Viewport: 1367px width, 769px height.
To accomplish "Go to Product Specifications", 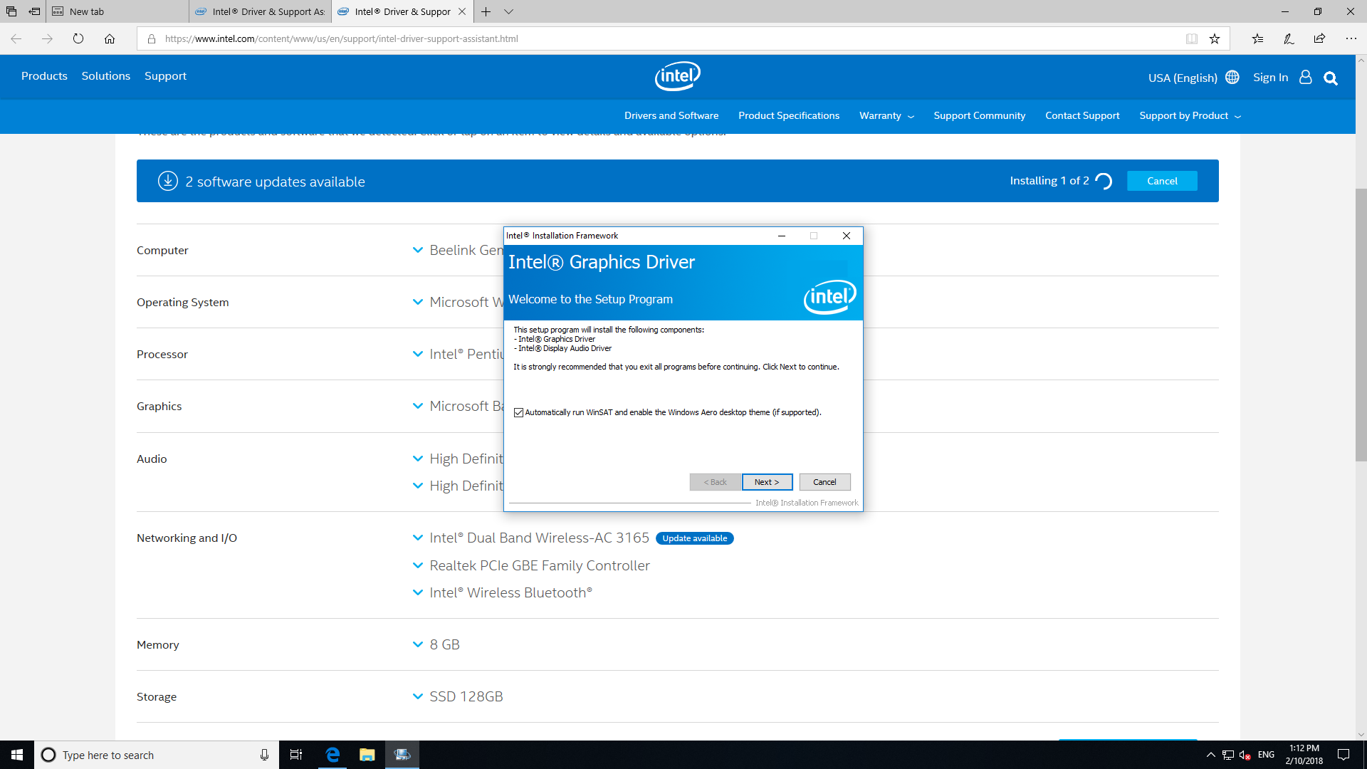I will (x=789, y=115).
